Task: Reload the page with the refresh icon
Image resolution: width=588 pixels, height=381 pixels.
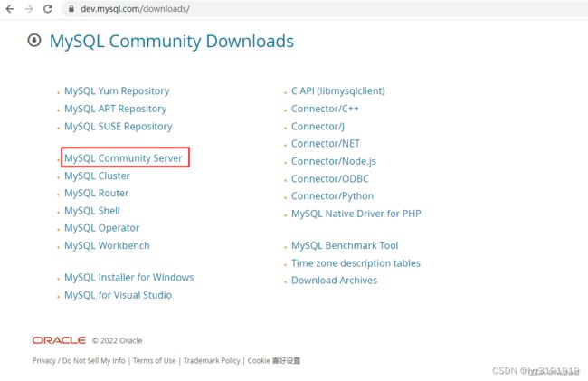Action: (48, 9)
